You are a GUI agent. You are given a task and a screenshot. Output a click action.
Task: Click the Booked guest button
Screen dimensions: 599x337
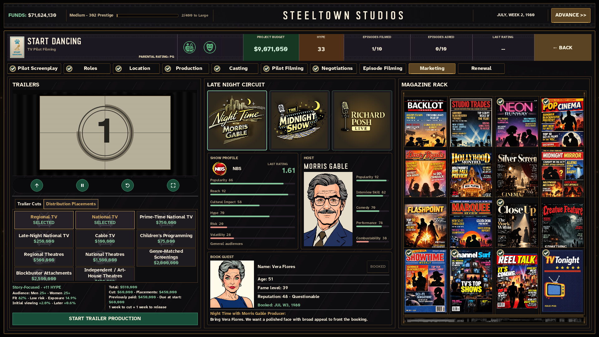[378, 266]
